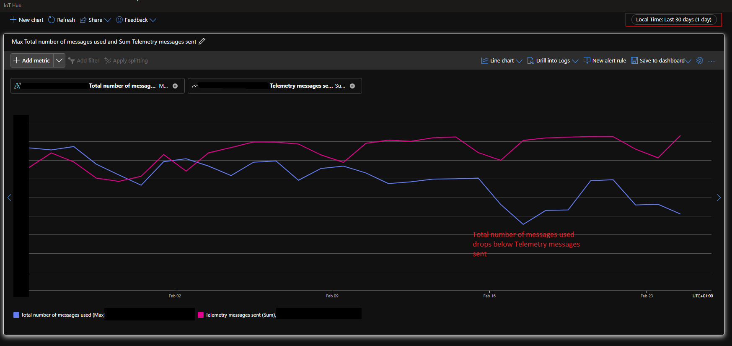Click the New alert rule icon
Viewport: 732px width, 346px height.
coord(587,60)
